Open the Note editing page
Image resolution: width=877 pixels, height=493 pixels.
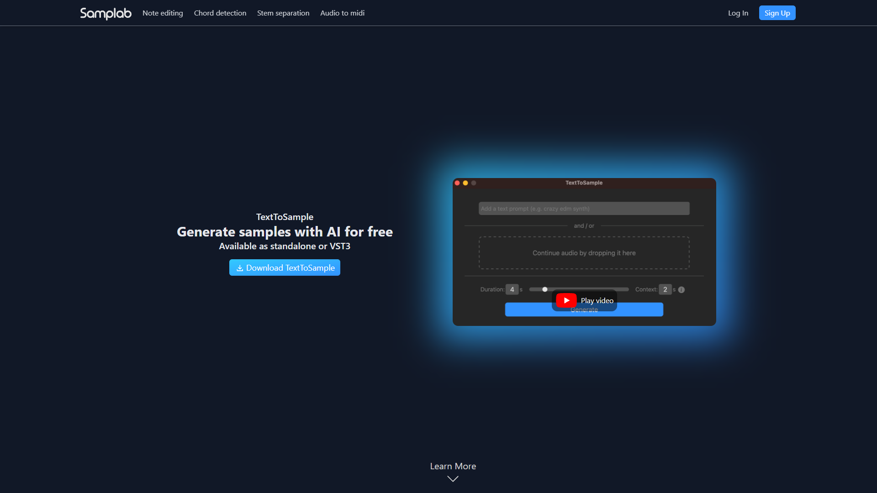coord(163,13)
